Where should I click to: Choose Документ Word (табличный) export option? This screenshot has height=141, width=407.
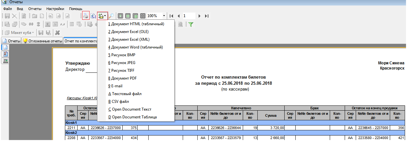pyautogui.click(x=136, y=47)
